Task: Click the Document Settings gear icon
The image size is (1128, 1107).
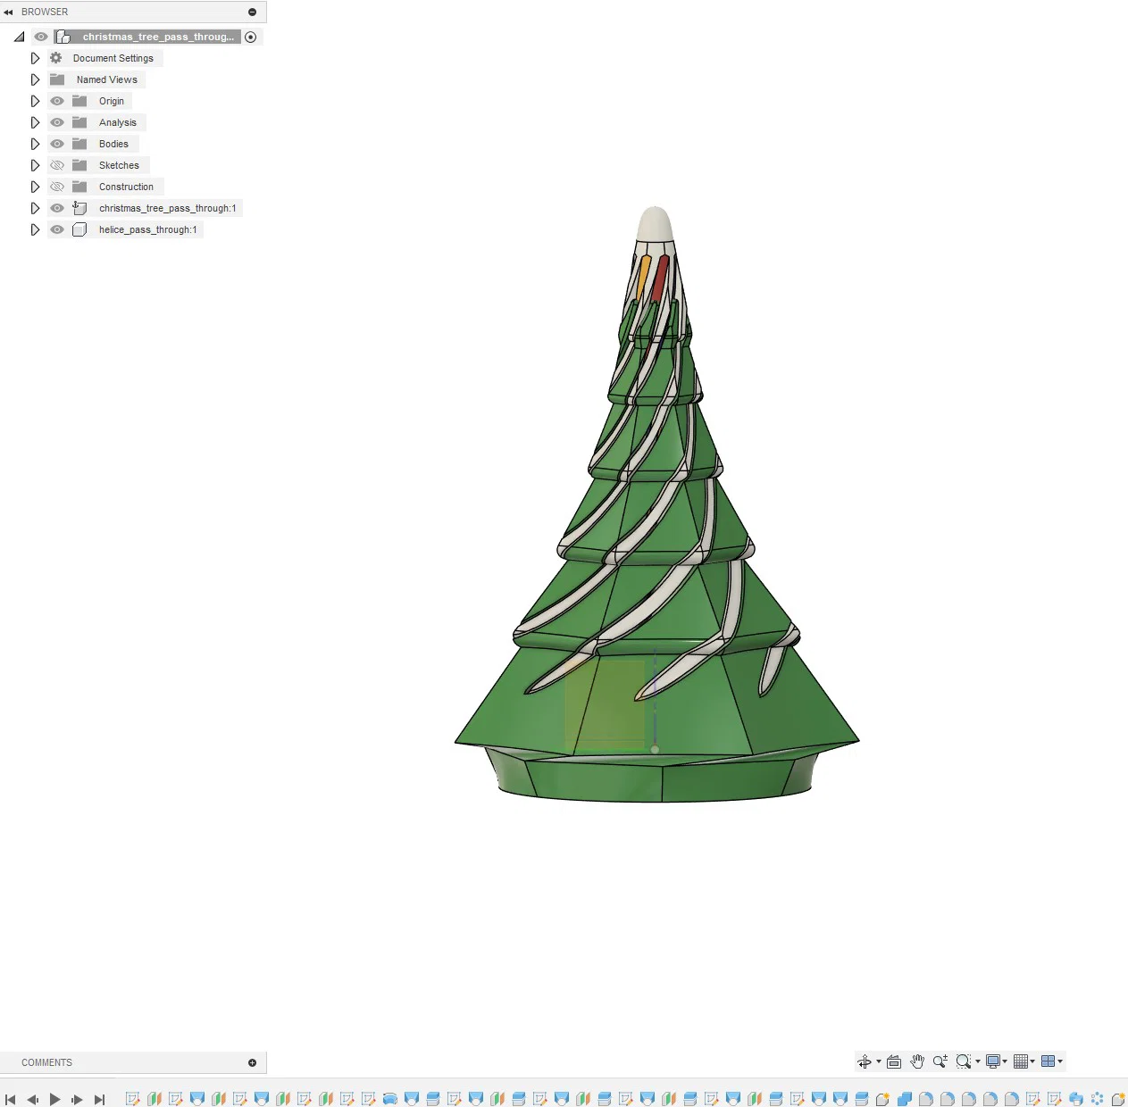Action: 56,58
